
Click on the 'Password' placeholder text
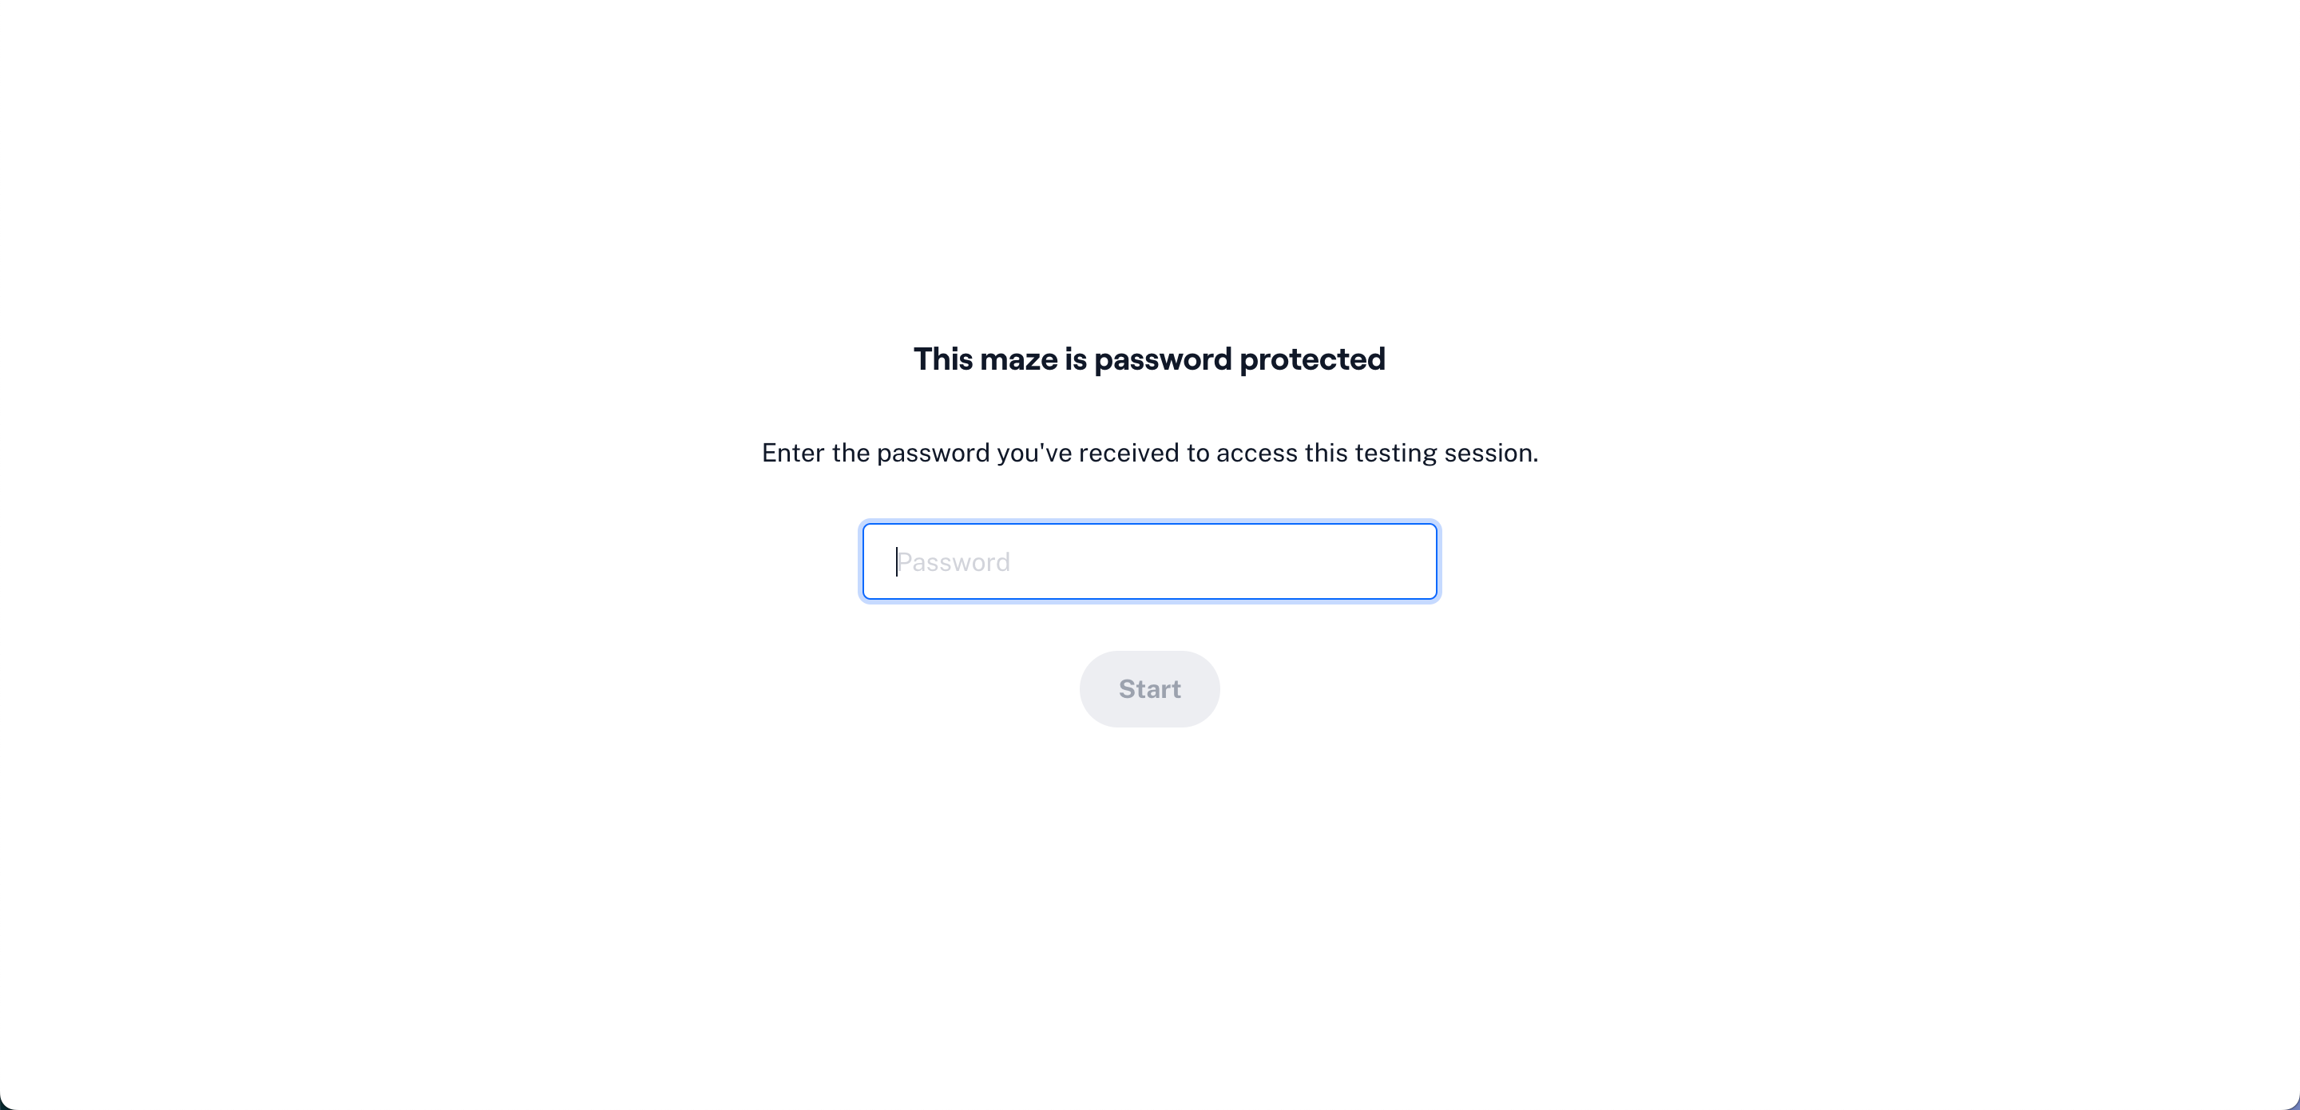pyautogui.click(x=954, y=563)
